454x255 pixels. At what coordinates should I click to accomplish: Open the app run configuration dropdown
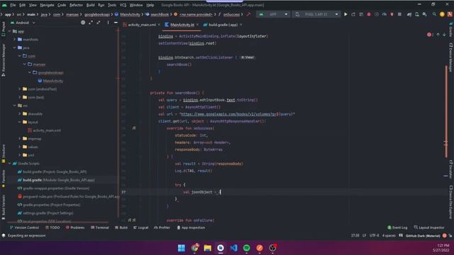pyautogui.click(x=272, y=14)
